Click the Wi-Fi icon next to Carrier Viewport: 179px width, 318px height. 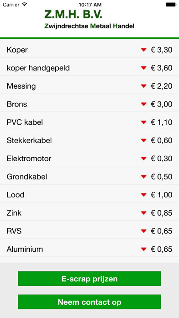tap(25, 5)
